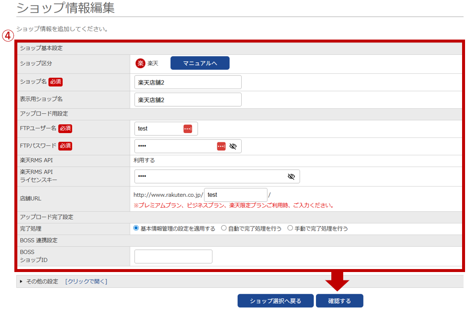This screenshot has height=320, width=470.
Task: Click 必須 badge beside ショップ名
Action: (55, 82)
